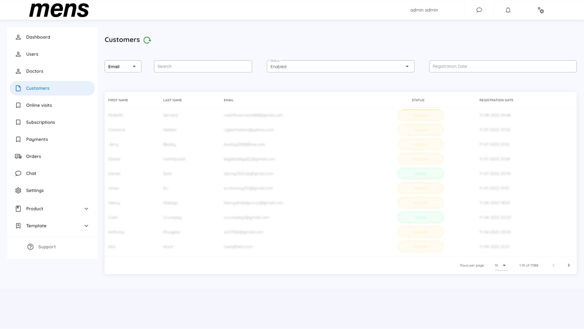Open Chat section from sidebar
Image resolution: width=584 pixels, height=329 pixels.
pyautogui.click(x=52, y=173)
